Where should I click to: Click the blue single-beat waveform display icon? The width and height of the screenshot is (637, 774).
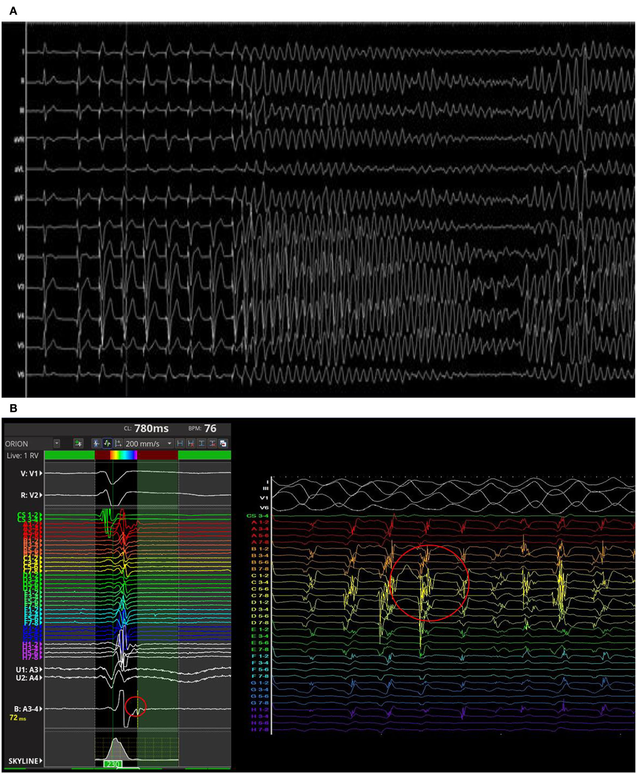click(96, 444)
